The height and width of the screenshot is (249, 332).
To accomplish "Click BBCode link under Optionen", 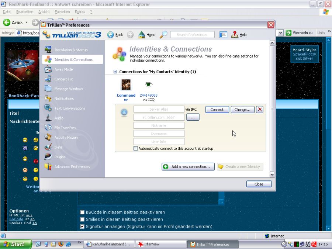I will (x=16, y=219).
